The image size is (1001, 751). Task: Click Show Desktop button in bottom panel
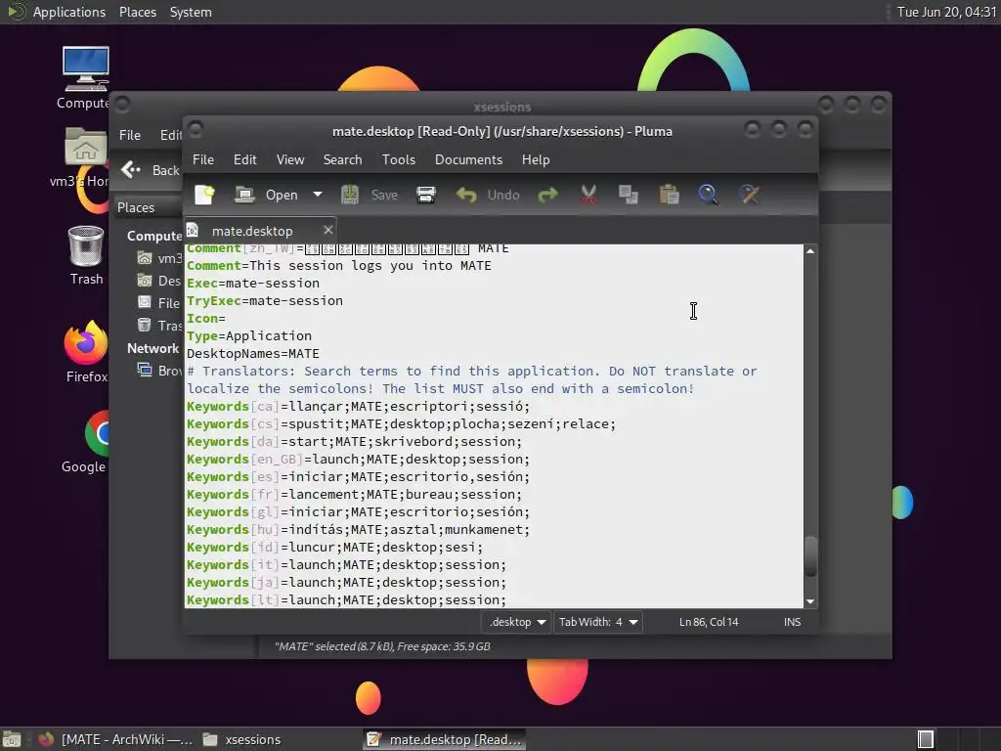[x=12, y=739]
